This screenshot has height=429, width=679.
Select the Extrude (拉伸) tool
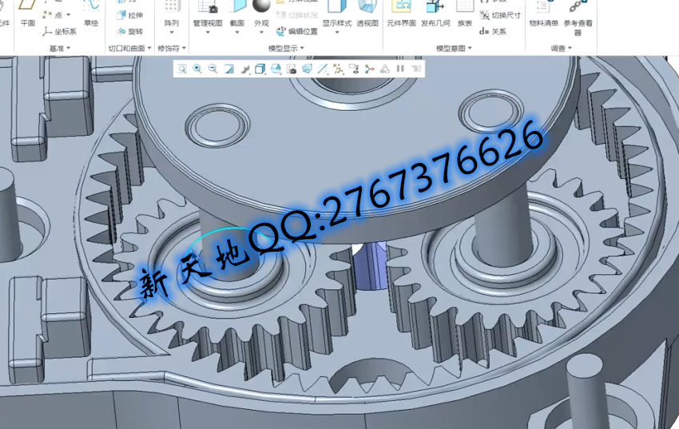pyautogui.click(x=129, y=15)
